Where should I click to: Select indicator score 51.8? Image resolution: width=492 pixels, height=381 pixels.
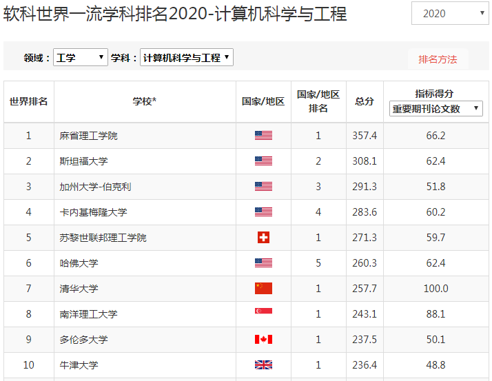pyautogui.click(x=435, y=187)
